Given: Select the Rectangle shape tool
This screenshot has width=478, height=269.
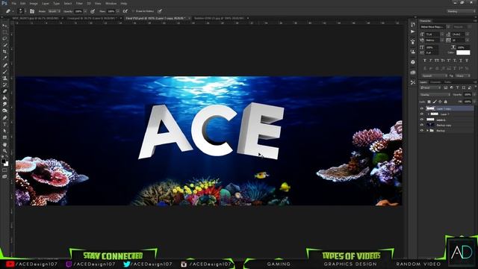Looking at the screenshot, I should coord(4,137).
